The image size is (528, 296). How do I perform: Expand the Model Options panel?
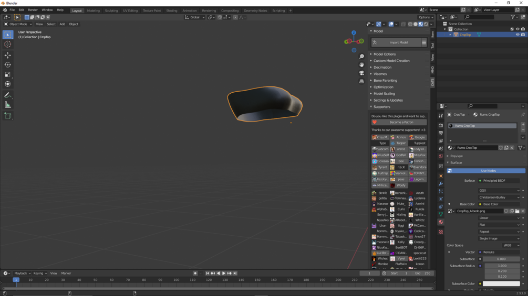point(385,54)
